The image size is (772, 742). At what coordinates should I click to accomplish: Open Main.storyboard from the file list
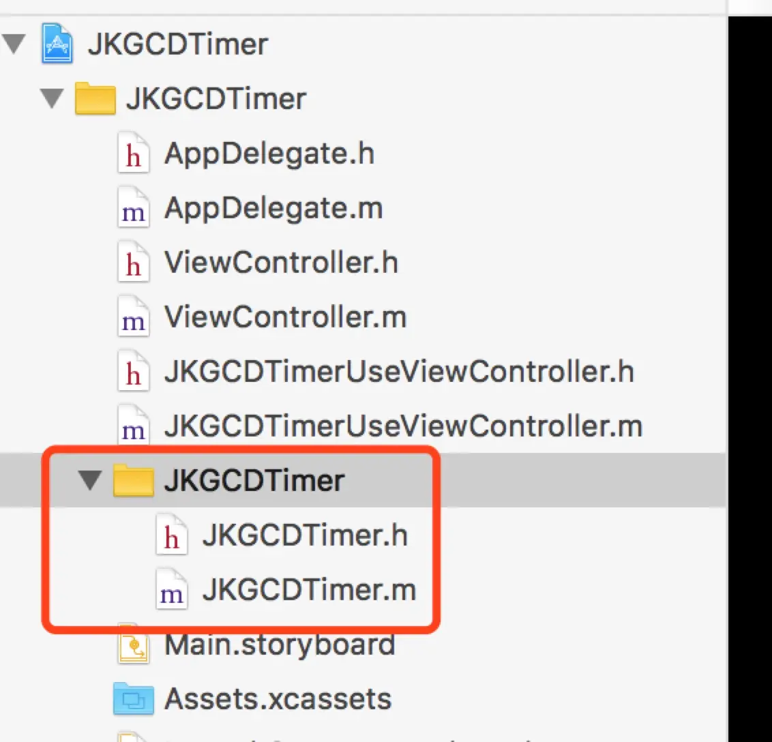coord(280,644)
